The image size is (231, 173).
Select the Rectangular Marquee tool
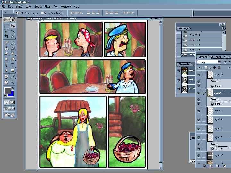(x=6, y=26)
